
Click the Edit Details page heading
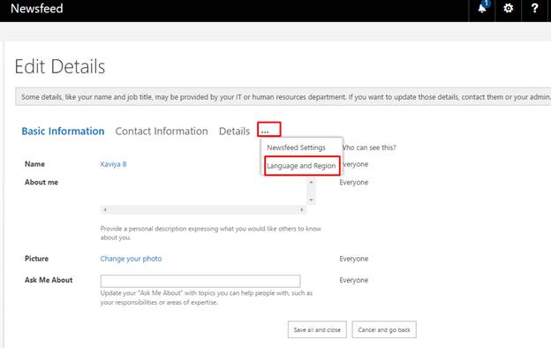pos(60,67)
